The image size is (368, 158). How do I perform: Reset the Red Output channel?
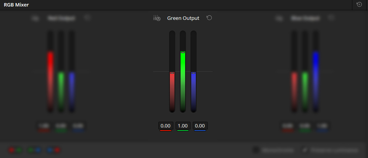tap(87, 18)
